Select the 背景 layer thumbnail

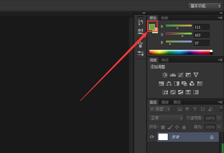coord(163,137)
